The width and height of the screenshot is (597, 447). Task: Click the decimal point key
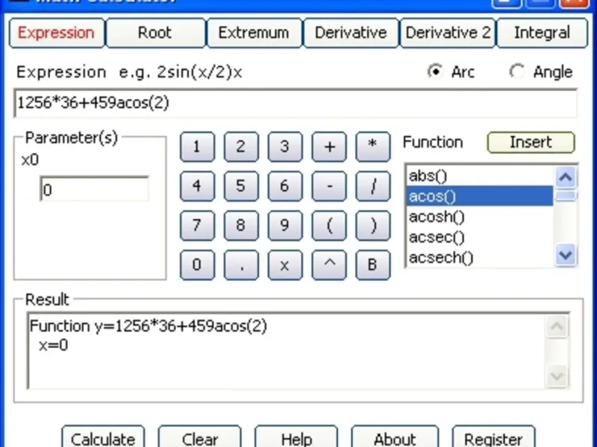click(x=241, y=265)
